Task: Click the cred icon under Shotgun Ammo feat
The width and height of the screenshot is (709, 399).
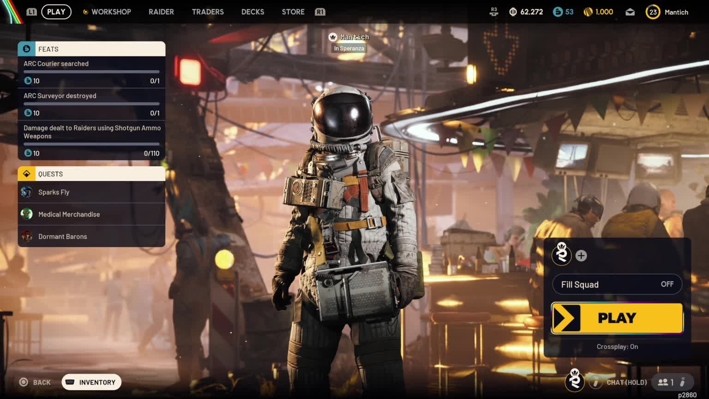Action: pyautogui.click(x=28, y=153)
